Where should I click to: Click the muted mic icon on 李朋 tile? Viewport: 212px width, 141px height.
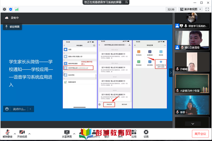(x=177, y=112)
